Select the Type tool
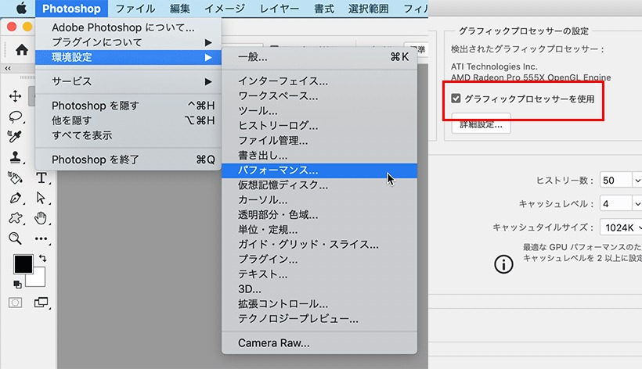642x369 pixels. (41, 177)
